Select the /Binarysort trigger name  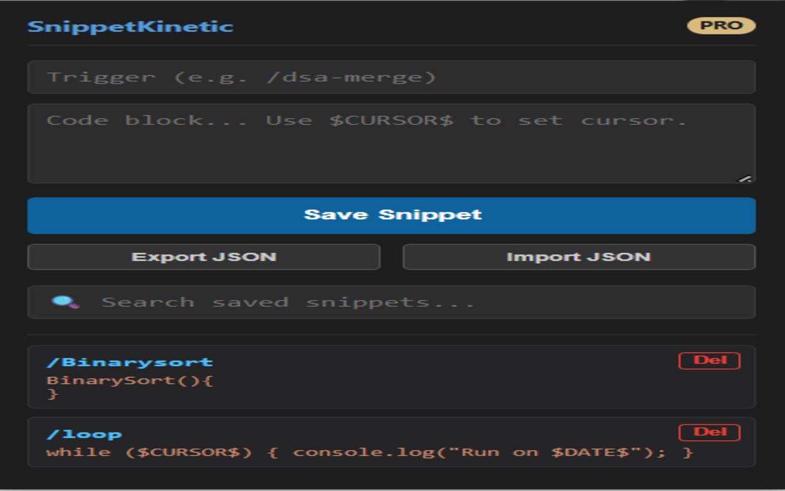pos(130,362)
